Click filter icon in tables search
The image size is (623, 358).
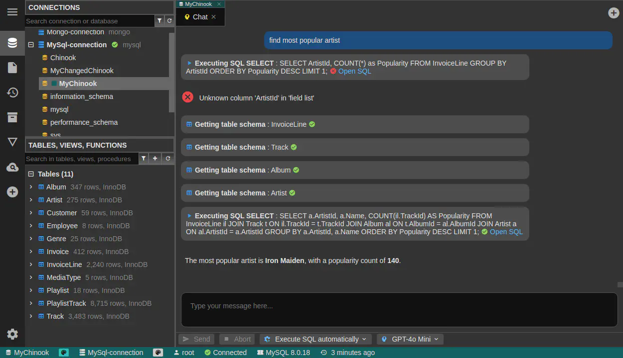(x=144, y=159)
